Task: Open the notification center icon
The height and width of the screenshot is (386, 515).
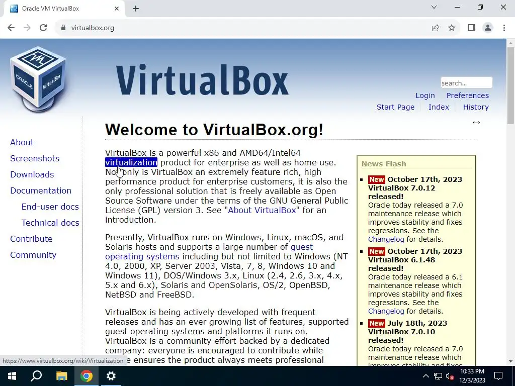Action: pos(498,376)
